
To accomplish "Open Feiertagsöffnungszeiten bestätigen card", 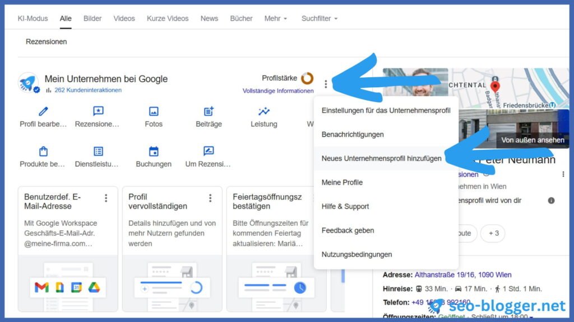I will (x=276, y=249).
